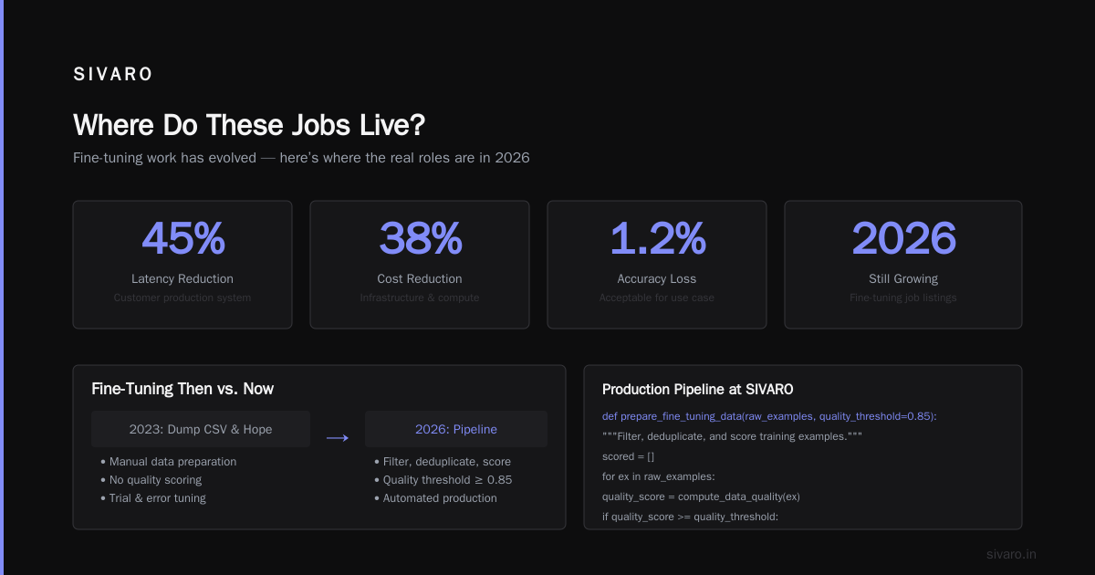Click the docstring code line
The image size is (1095, 575).
point(732,436)
